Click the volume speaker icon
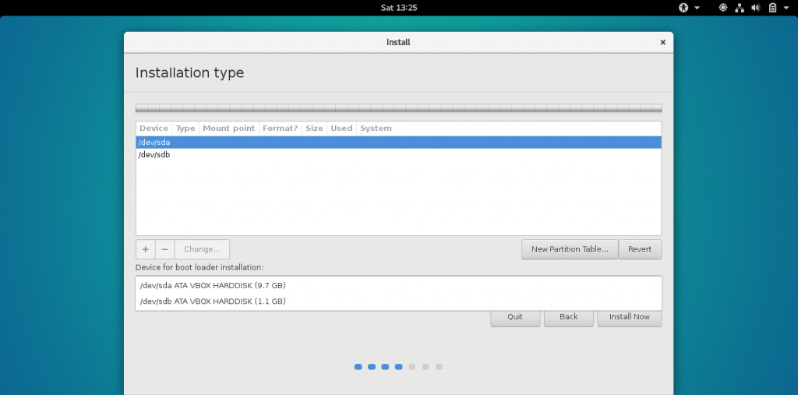 point(756,8)
